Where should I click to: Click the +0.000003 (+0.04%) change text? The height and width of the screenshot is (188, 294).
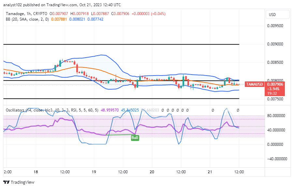[x=149, y=14]
